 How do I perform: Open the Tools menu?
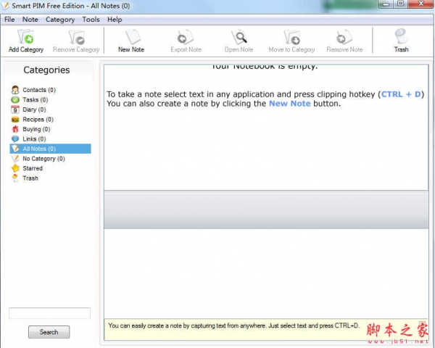click(91, 20)
